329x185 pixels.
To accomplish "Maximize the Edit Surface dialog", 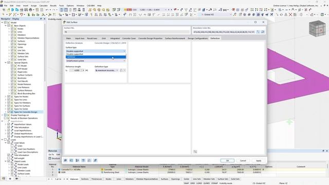I will (x=255, y=22).
